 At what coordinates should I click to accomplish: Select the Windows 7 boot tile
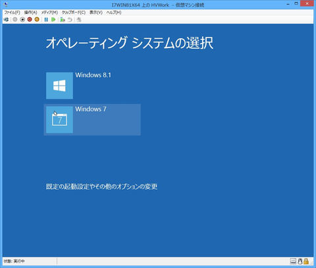click(92, 120)
